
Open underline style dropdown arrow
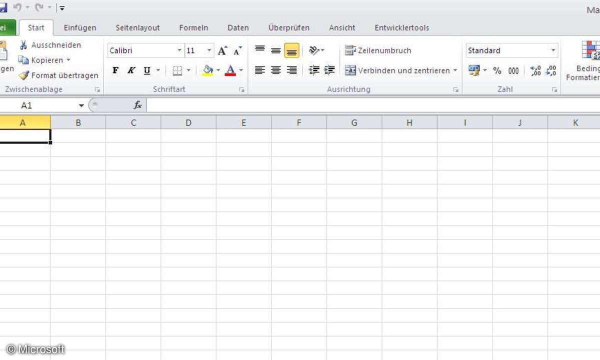[x=158, y=70]
